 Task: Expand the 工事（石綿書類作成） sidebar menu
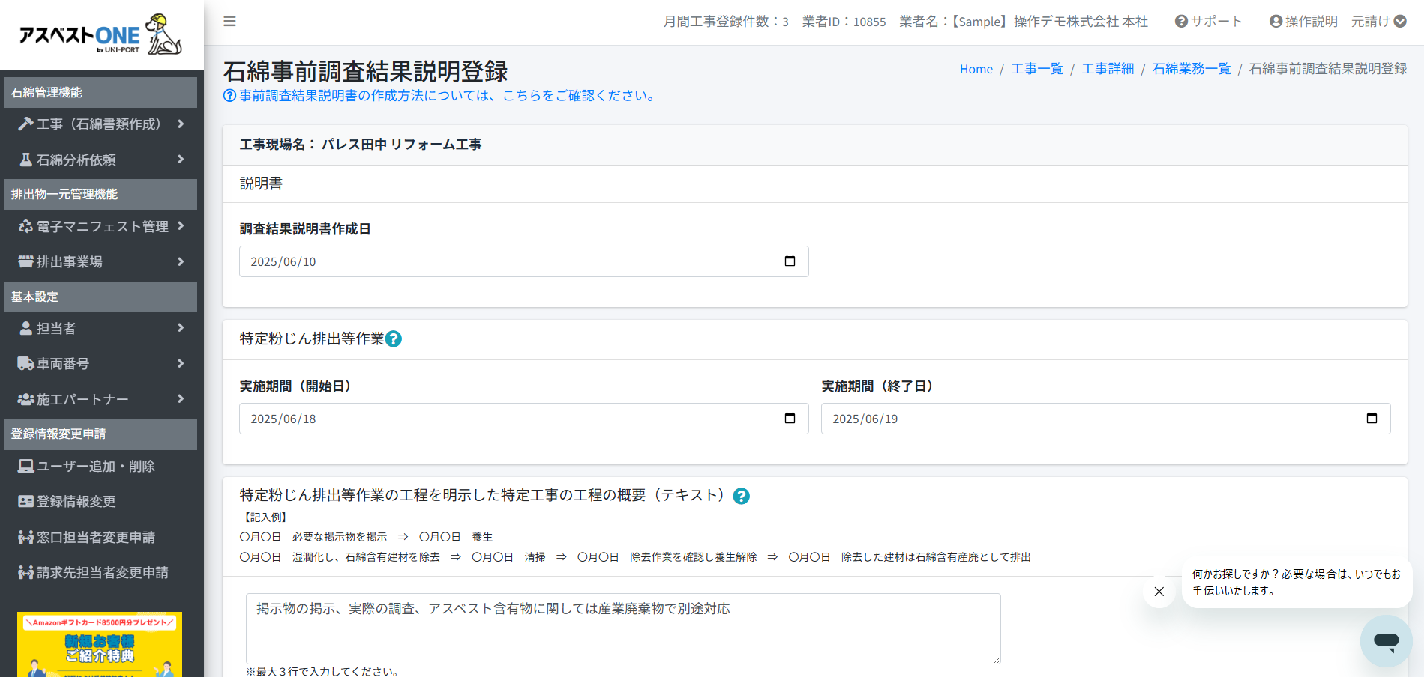click(100, 124)
